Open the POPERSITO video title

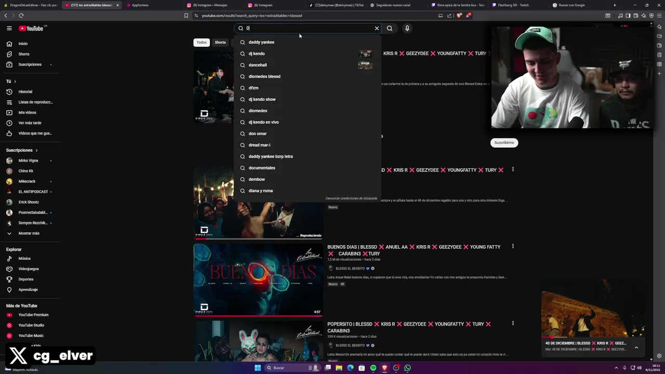(409, 327)
